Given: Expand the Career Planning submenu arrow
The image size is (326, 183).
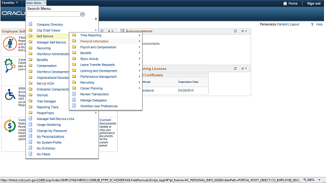Looking at the screenshot, I should click(x=140, y=88).
